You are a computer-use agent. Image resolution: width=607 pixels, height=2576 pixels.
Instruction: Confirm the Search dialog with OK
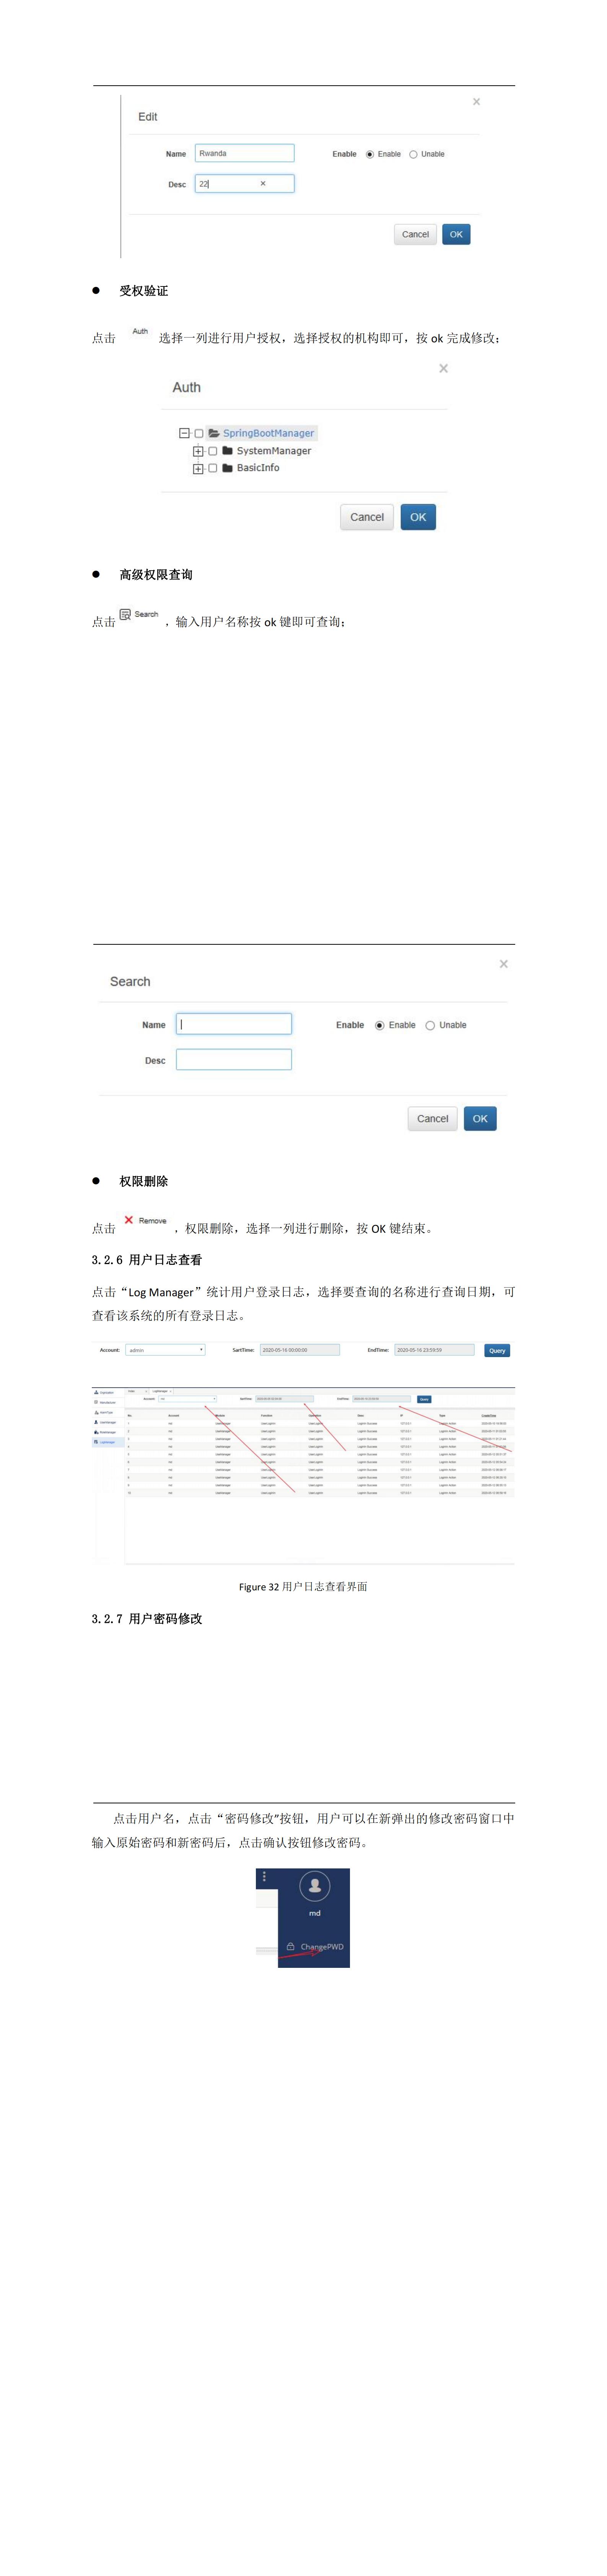click(480, 1119)
